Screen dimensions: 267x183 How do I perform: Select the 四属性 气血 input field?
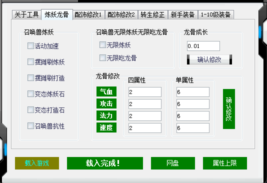[145, 92]
